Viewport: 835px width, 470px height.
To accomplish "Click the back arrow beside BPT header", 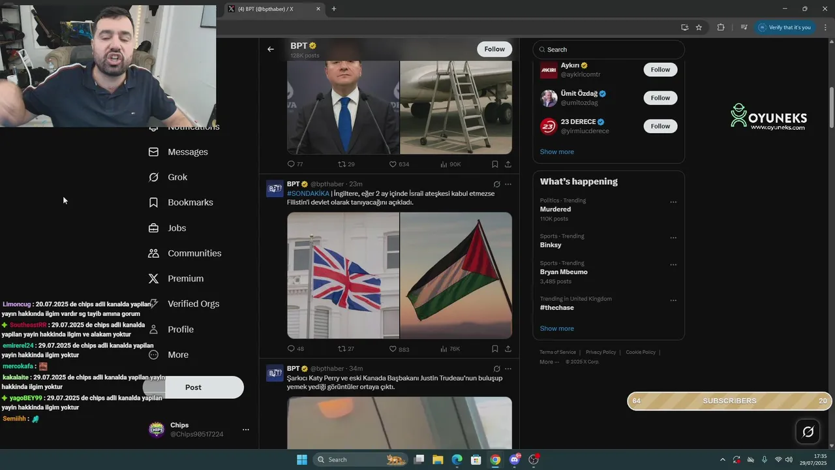I will (x=271, y=49).
